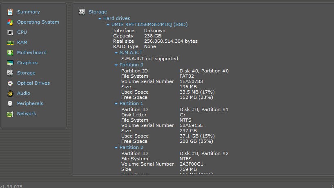Open the Motherboard section label
334x188 pixels.
(31, 52)
